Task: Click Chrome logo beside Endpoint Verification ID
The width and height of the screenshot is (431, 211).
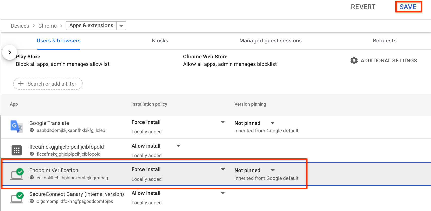Action: tap(32, 178)
